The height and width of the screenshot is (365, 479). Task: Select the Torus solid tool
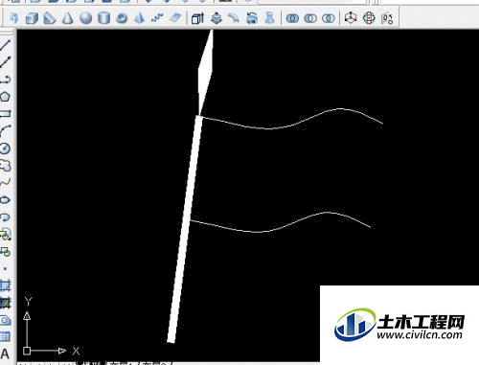[122, 18]
